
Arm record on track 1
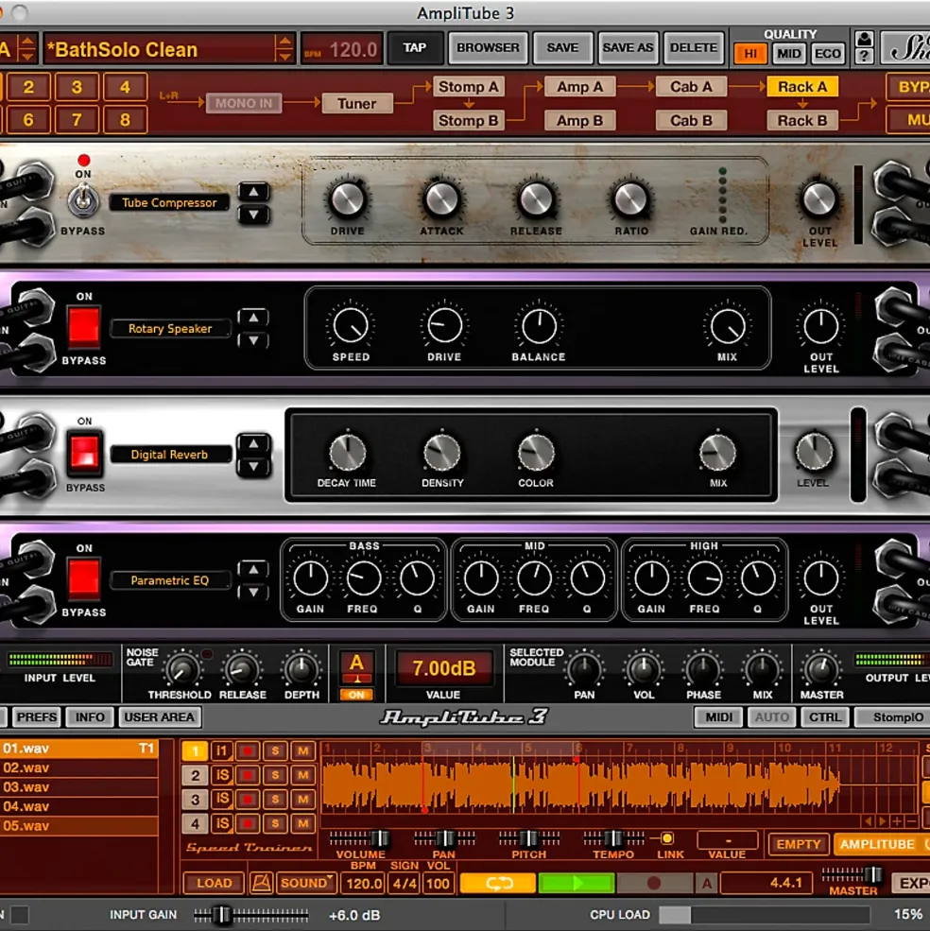pyautogui.click(x=247, y=751)
